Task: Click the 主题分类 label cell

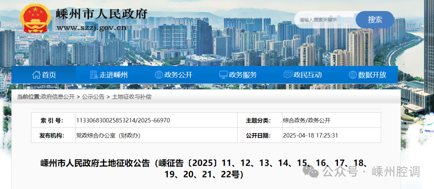Action: [x=260, y=120]
